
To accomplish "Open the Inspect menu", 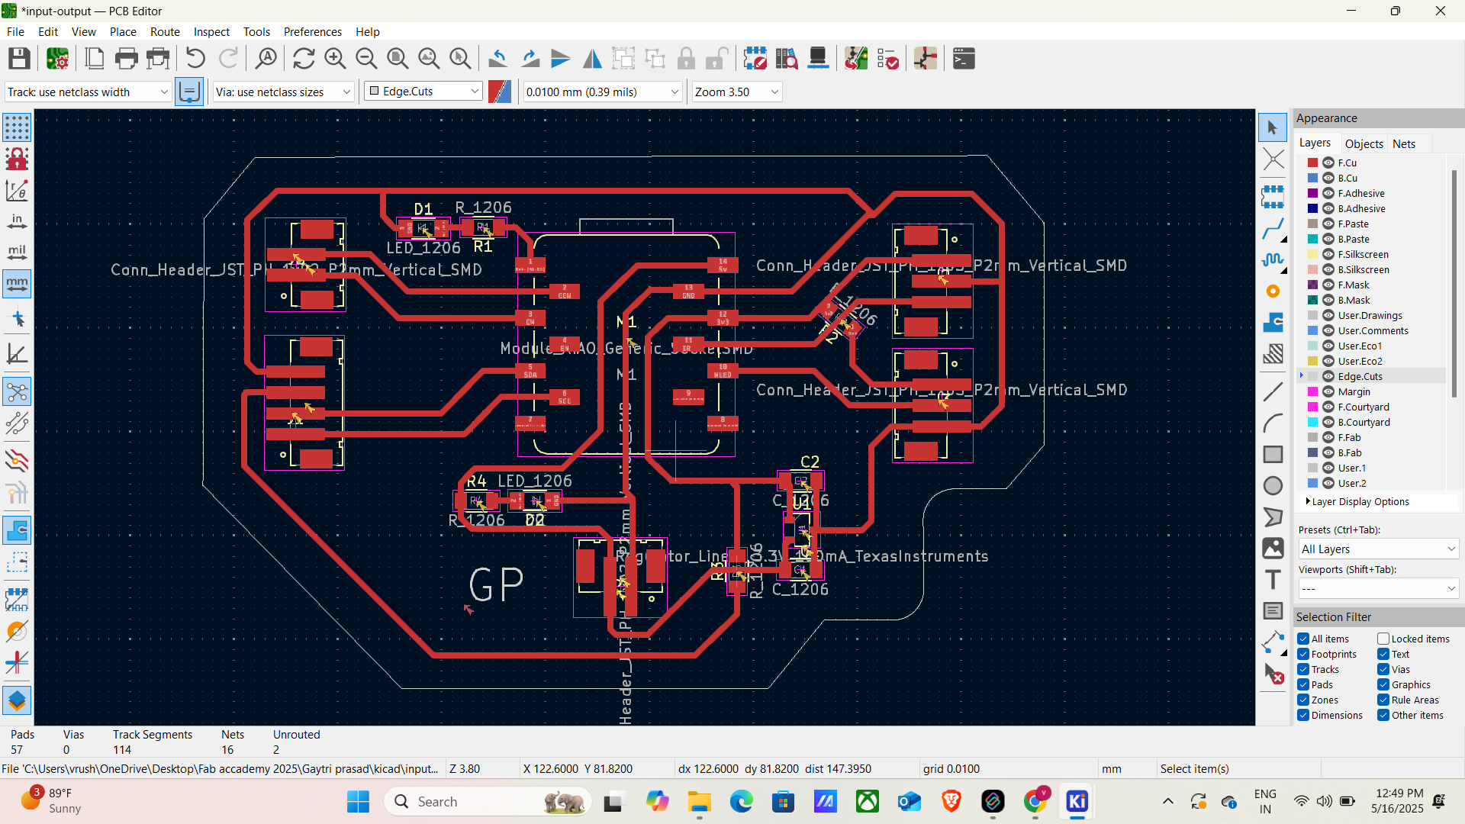I will [x=211, y=32].
